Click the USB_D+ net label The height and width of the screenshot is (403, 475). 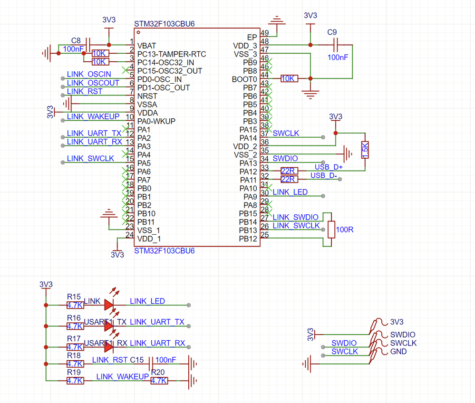click(329, 167)
